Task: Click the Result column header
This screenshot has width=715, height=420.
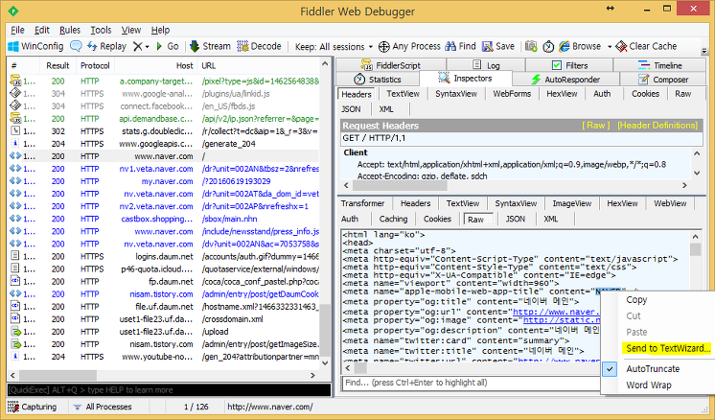Action: click(x=57, y=65)
